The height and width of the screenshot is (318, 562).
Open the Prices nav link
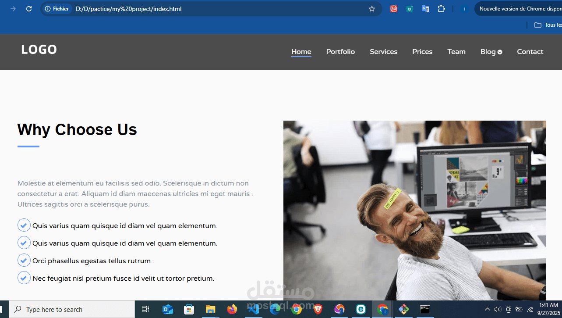pos(422,52)
